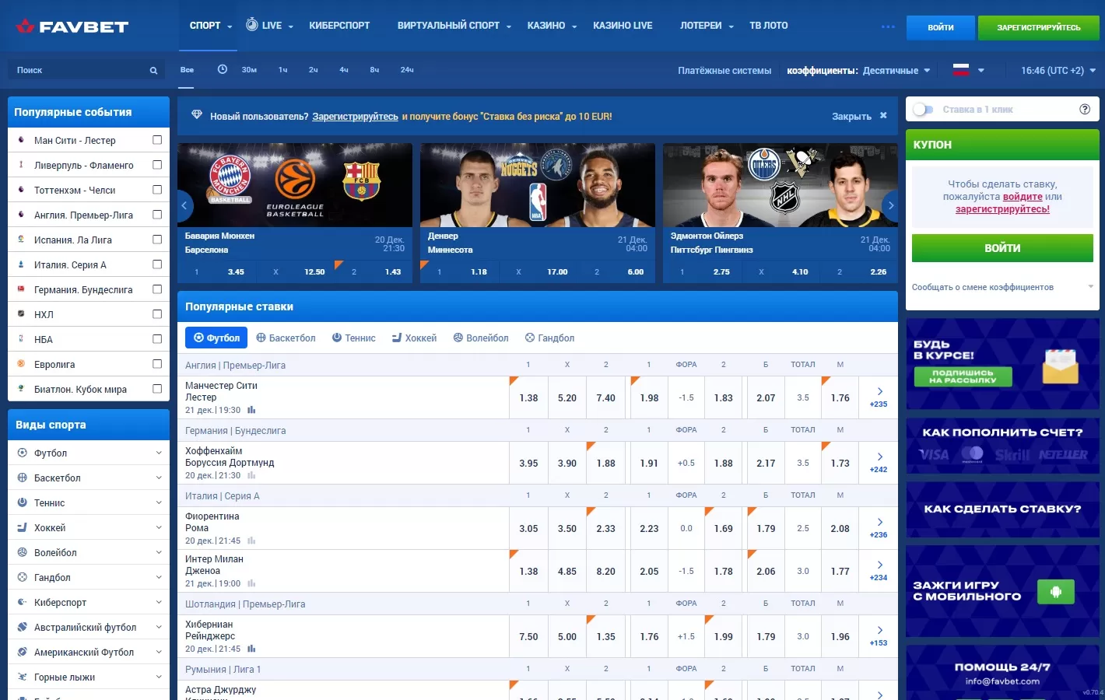
Task: Toggle the one-click bet switch
Action: pyautogui.click(x=923, y=110)
